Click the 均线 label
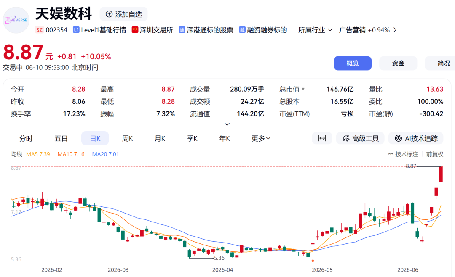Viewport: 455px width, 277px height. (16, 154)
